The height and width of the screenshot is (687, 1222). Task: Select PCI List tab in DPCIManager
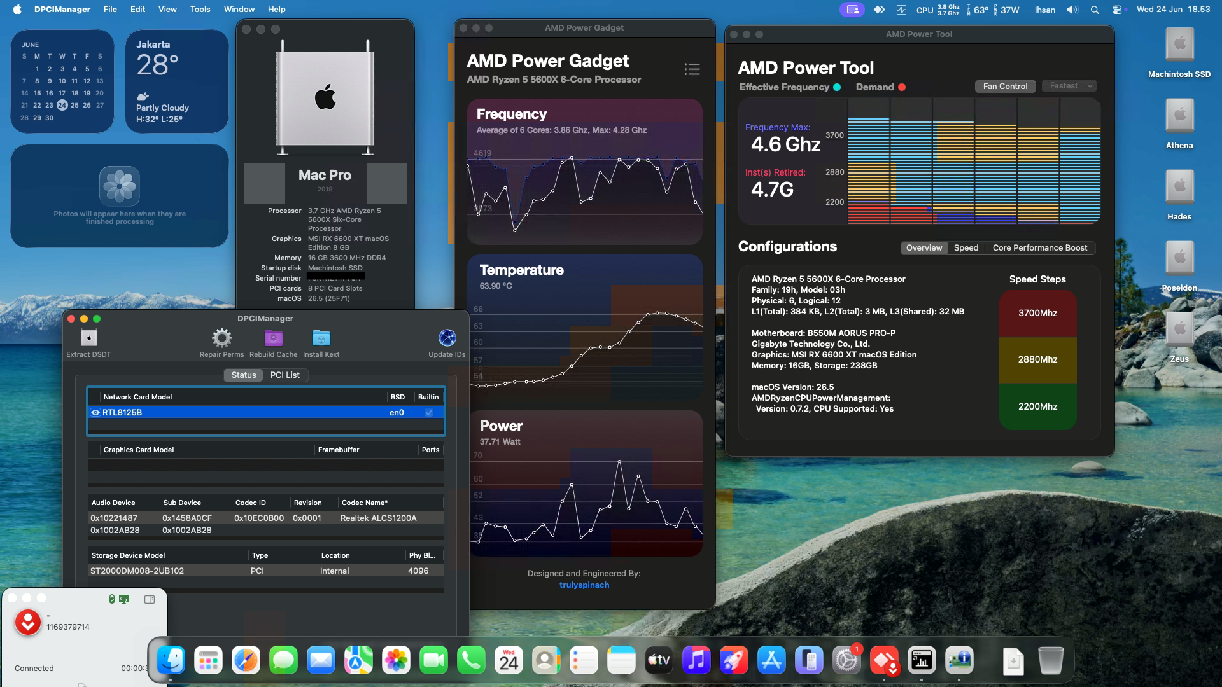tap(284, 375)
